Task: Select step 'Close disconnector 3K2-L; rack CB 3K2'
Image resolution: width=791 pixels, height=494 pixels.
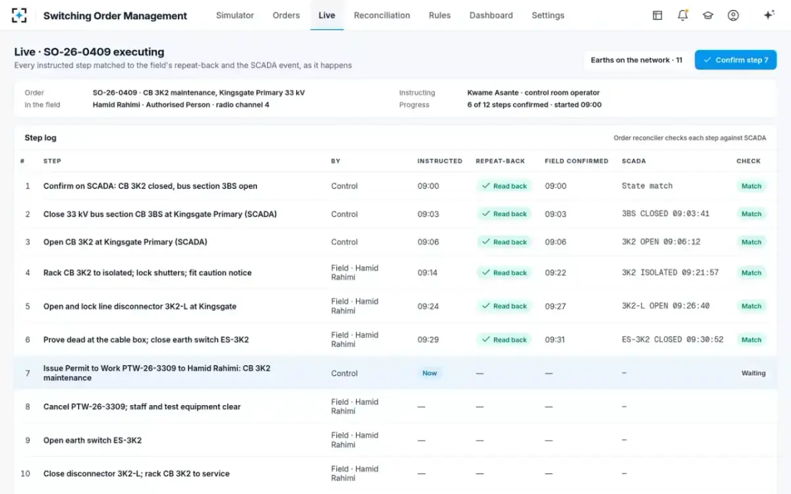Action: (x=136, y=474)
